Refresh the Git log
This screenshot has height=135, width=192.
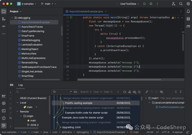tap(125, 92)
